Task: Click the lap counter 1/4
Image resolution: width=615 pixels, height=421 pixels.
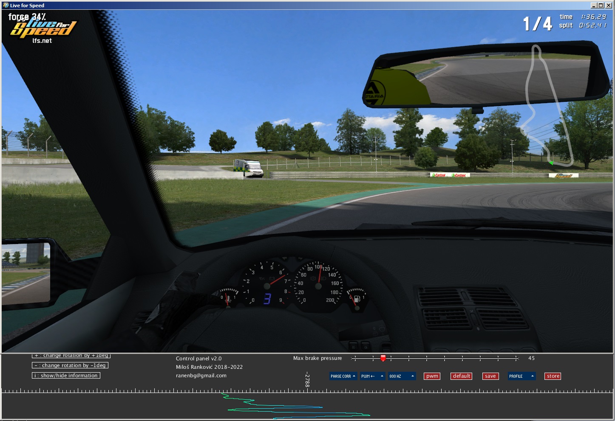Action: tap(538, 24)
